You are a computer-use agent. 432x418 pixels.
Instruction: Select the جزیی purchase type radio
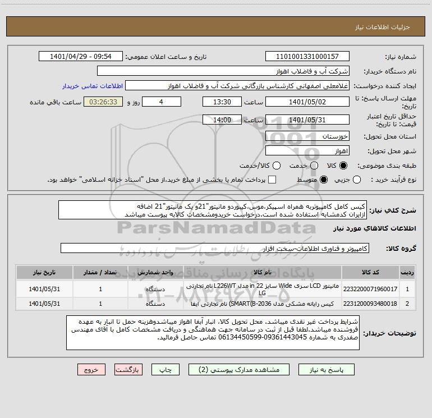(356, 180)
